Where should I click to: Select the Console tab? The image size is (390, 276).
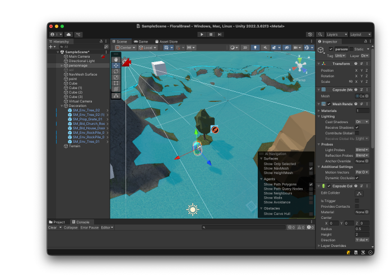[x=81, y=222]
